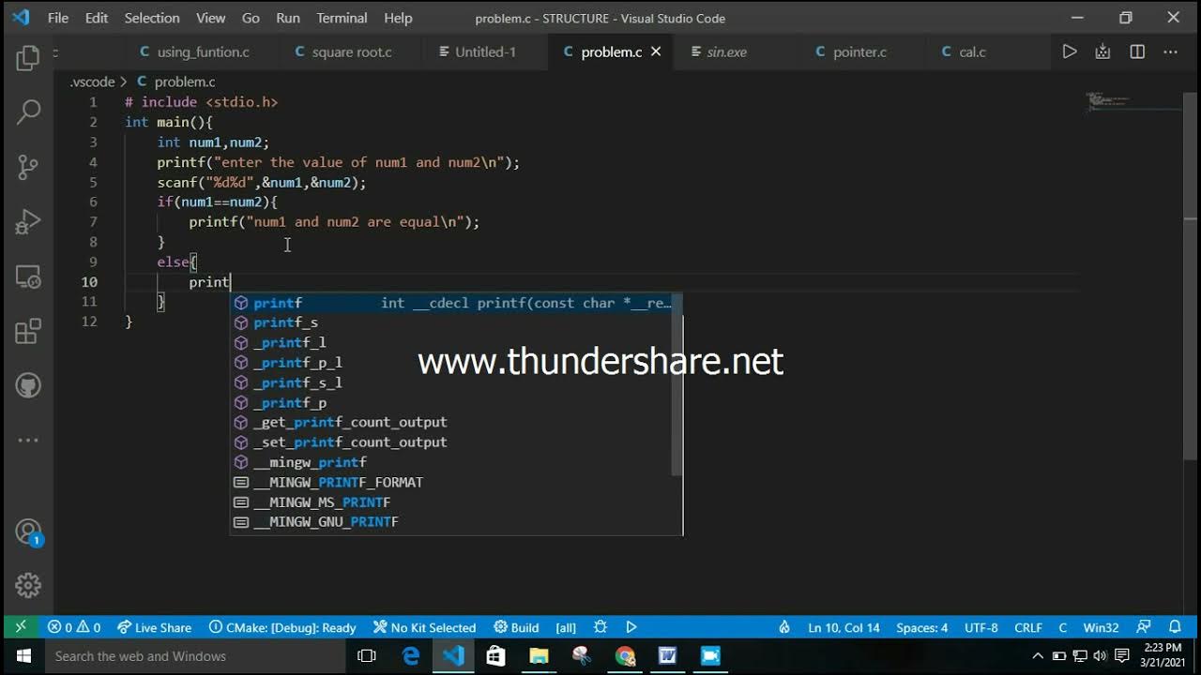Open Run and Debug view
This screenshot has height=675, width=1201.
pos(28,221)
